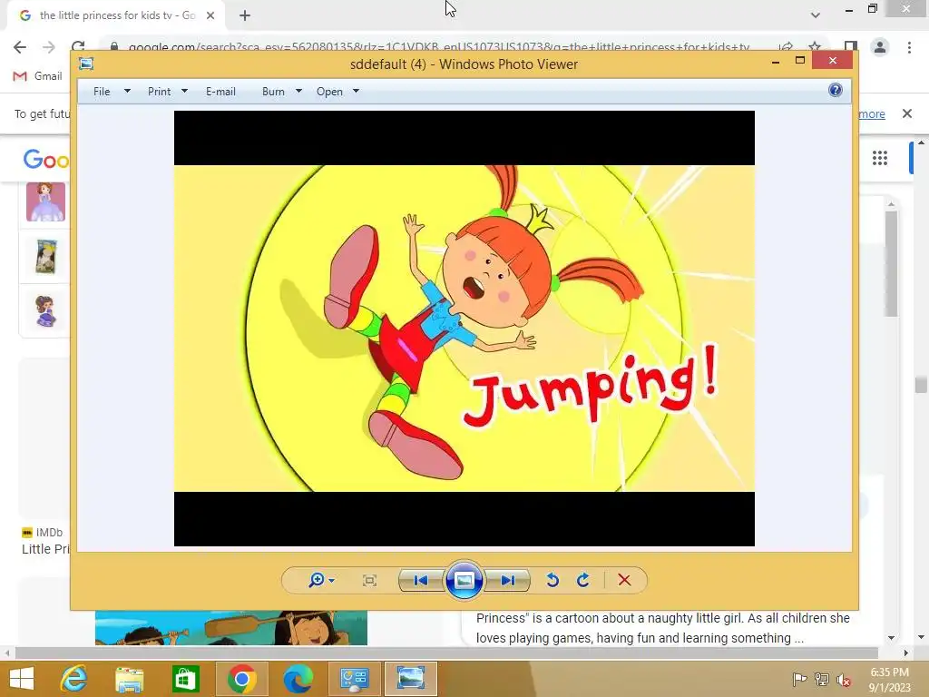Viewport: 929px width, 697px height.
Task: Toggle Chrome side panel icon
Action: click(x=851, y=47)
